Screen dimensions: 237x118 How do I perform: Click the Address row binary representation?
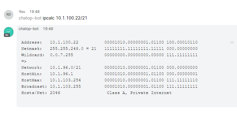click(151, 42)
